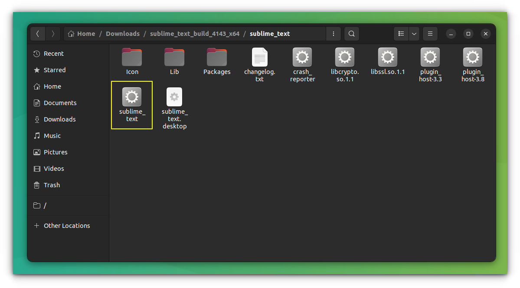This screenshot has width=520, height=288.
Task: Select Recent in the sidebar
Action: click(x=69, y=54)
